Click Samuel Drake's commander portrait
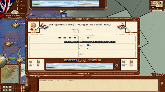This screenshot has height=92, width=165. (x=33, y=27)
